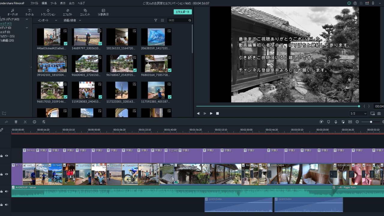Select thumbnail 117223301_328163

(x=121, y=90)
